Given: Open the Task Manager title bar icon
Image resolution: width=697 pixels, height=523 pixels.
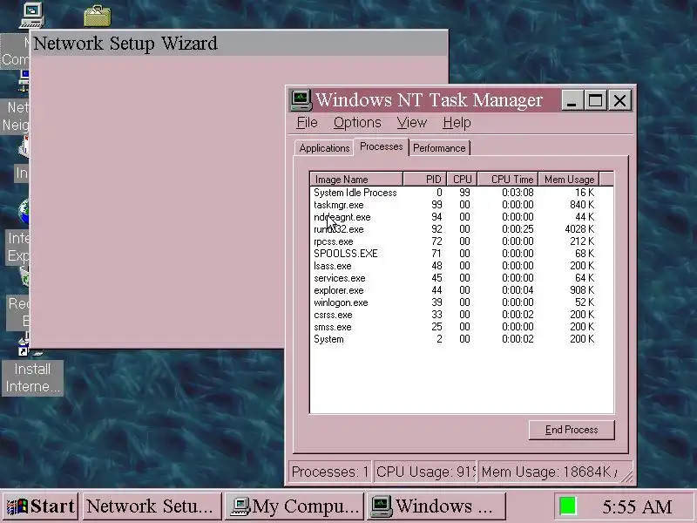Looking at the screenshot, I should tap(301, 99).
